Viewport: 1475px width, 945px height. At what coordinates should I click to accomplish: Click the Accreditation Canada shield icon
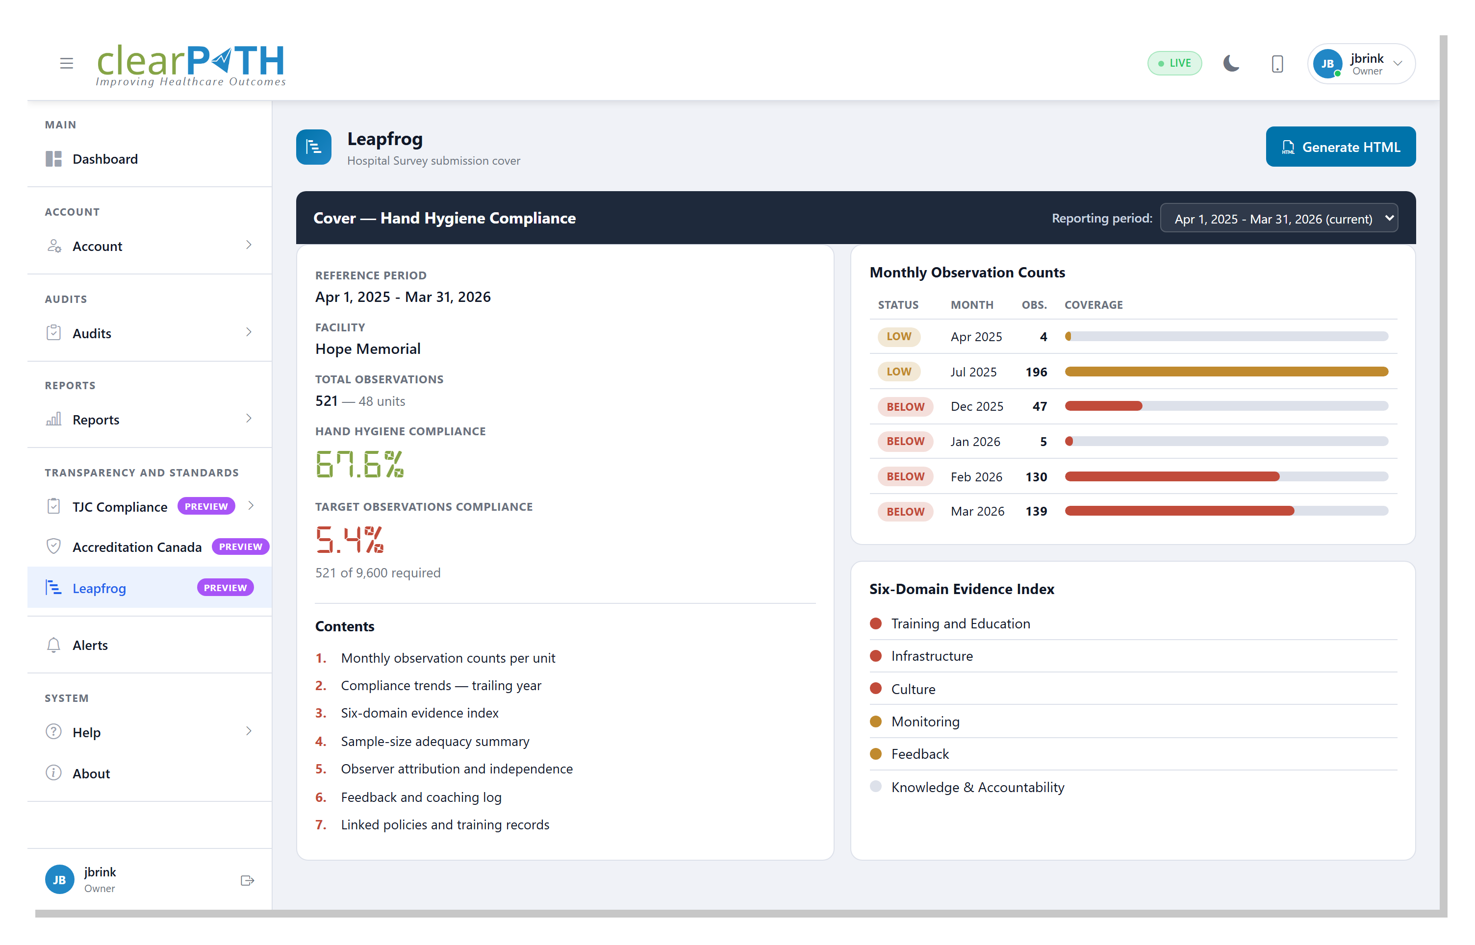pos(53,546)
